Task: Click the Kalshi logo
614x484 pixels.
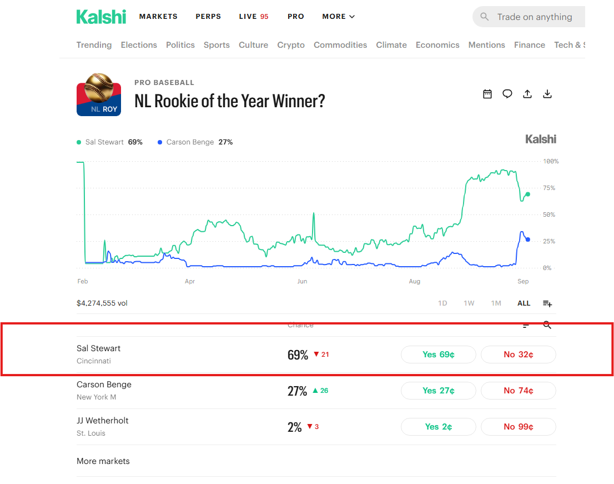Action: pyautogui.click(x=101, y=17)
